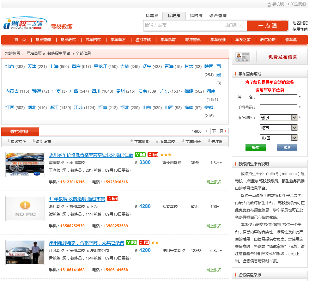Viewport: 309px width, 281px height.
Task: Open 模拟考试 in the orange navigation bar
Action: [x=143, y=40]
